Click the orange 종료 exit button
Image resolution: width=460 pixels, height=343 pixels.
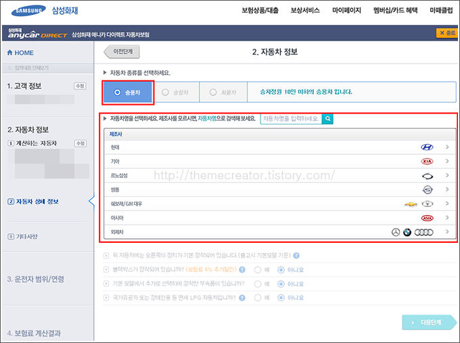coord(447,33)
